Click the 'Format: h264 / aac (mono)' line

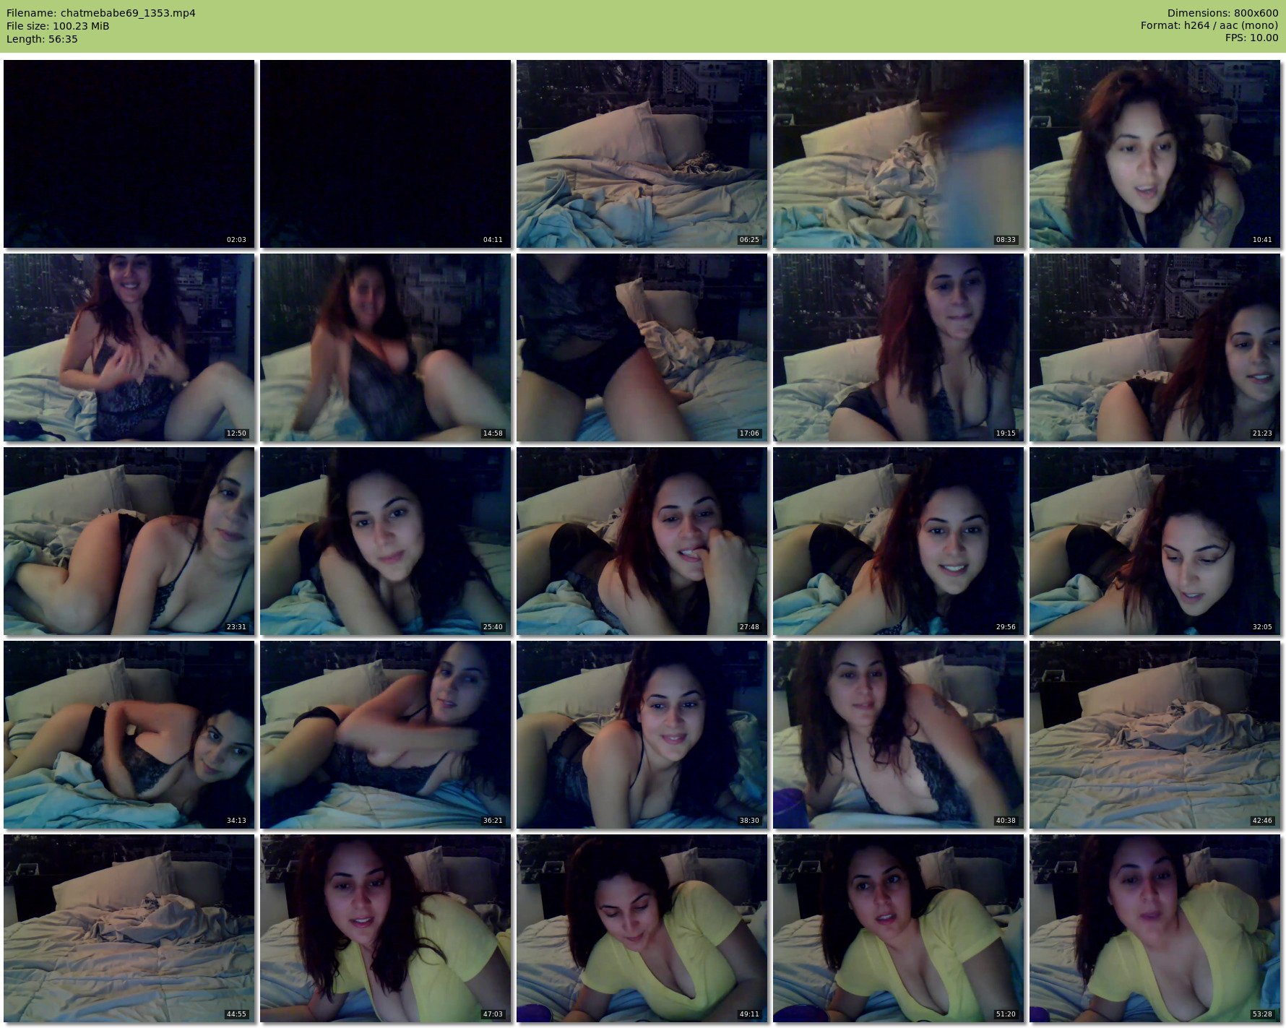coord(1210,26)
